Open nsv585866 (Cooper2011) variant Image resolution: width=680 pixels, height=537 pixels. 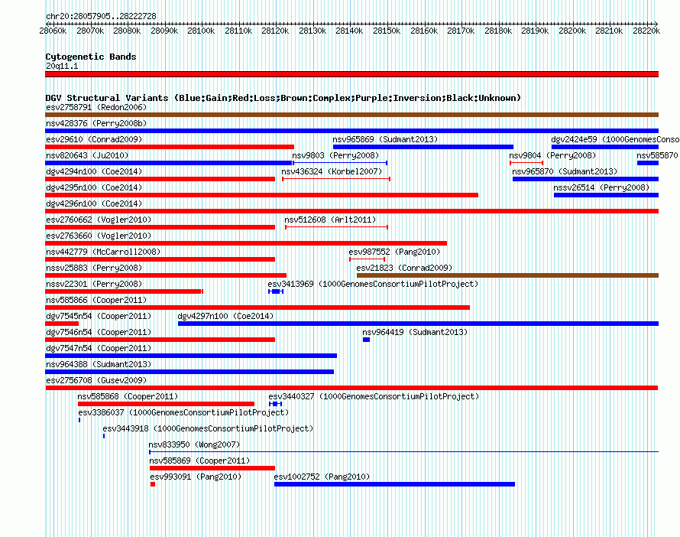pos(96,300)
